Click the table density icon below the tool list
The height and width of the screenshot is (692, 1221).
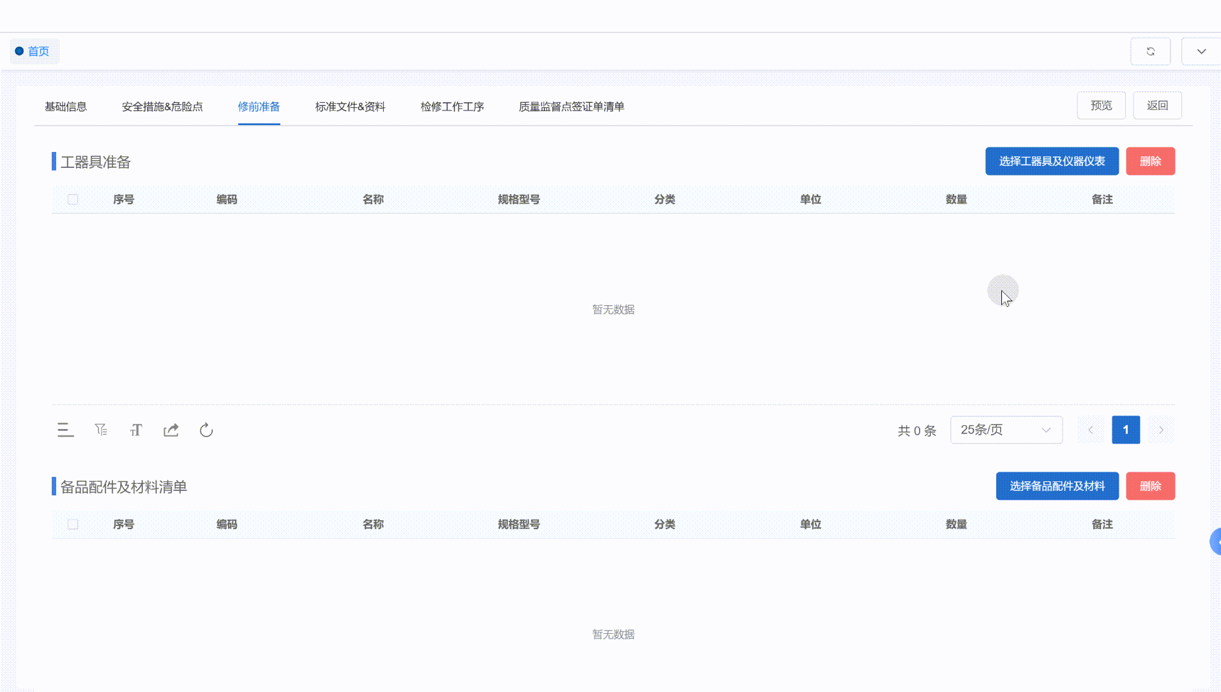[64, 430]
